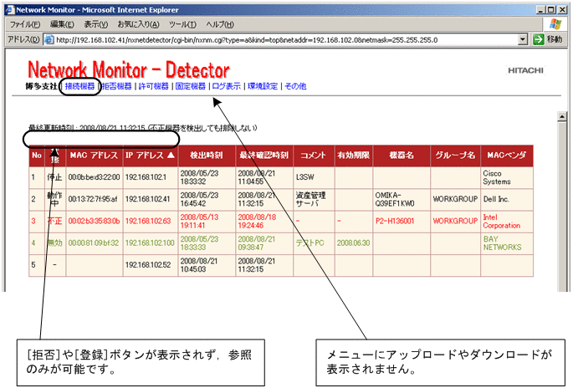Click the address bar URL field

(x=286, y=39)
